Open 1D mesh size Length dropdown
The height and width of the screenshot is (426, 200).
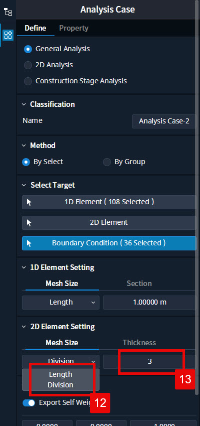(x=60, y=303)
